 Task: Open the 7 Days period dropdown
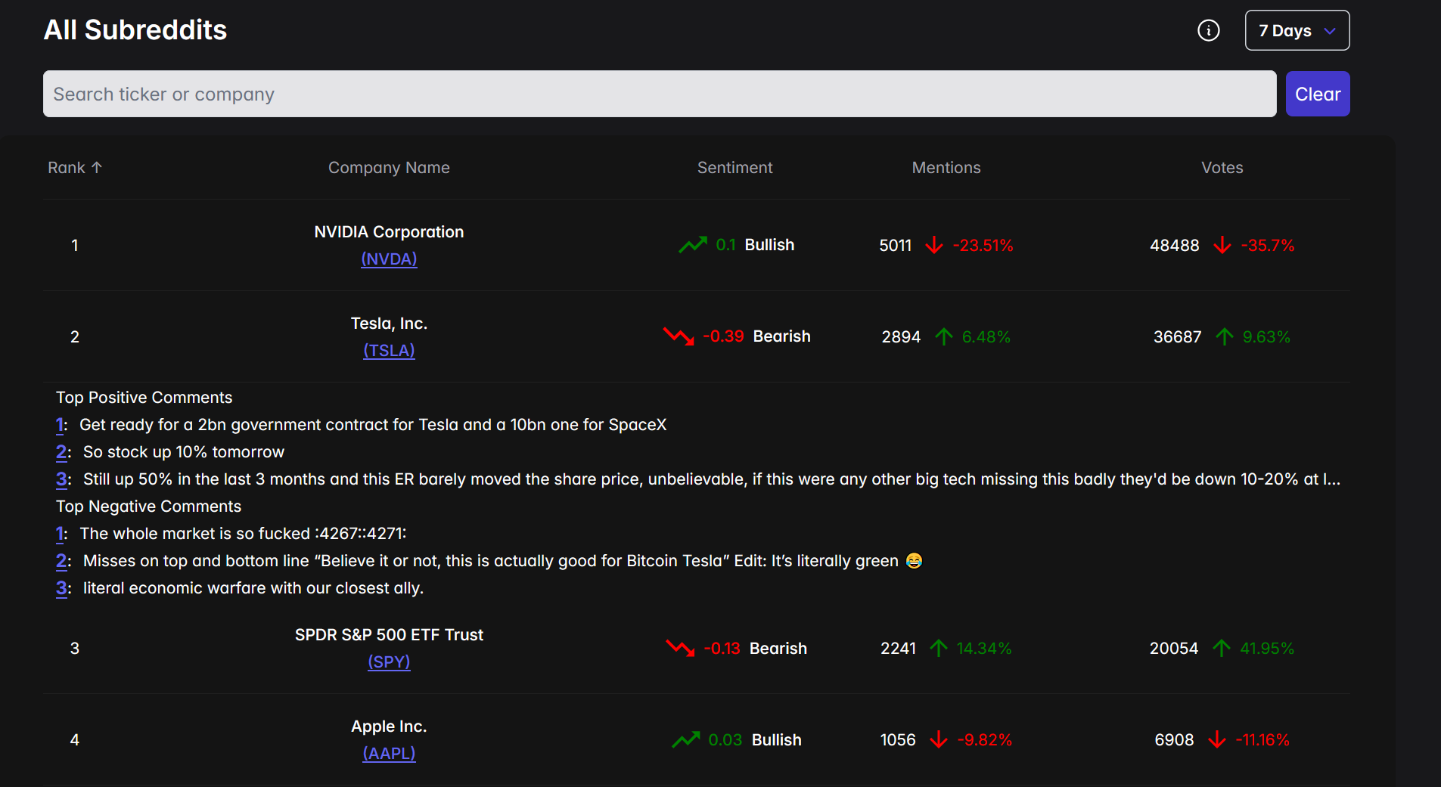pos(1297,30)
